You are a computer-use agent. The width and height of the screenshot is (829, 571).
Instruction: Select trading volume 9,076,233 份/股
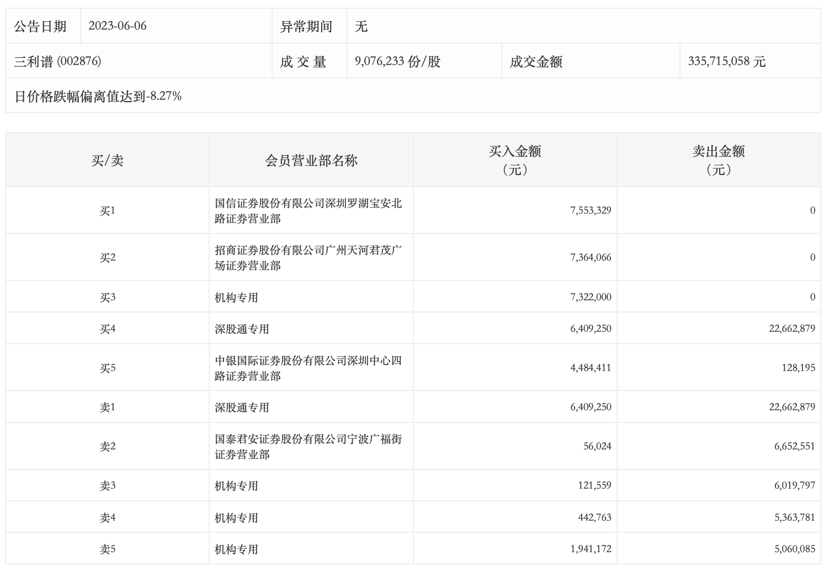pos(397,61)
